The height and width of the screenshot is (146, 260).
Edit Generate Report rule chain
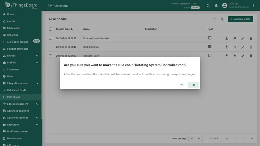[243, 56]
